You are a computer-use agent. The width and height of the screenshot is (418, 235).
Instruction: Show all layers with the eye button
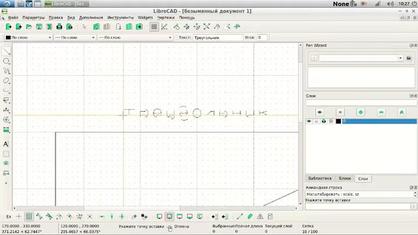[x=319, y=112]
